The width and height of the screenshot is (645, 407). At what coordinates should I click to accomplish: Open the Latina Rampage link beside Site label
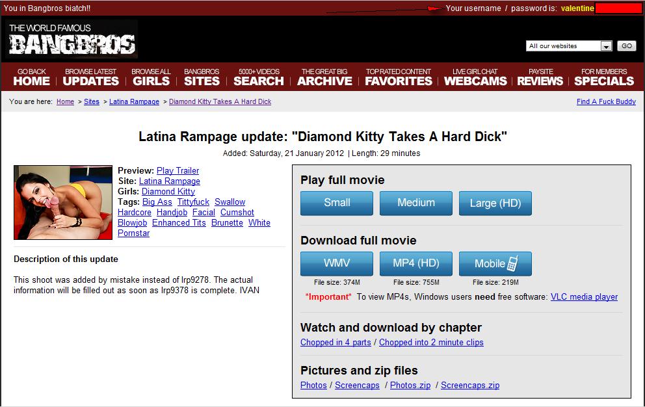pos(170,181)
